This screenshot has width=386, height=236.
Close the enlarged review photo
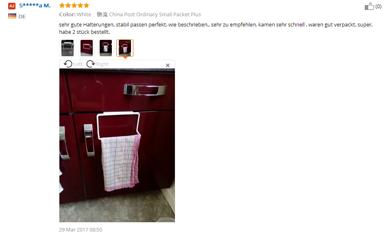(168, 65)
